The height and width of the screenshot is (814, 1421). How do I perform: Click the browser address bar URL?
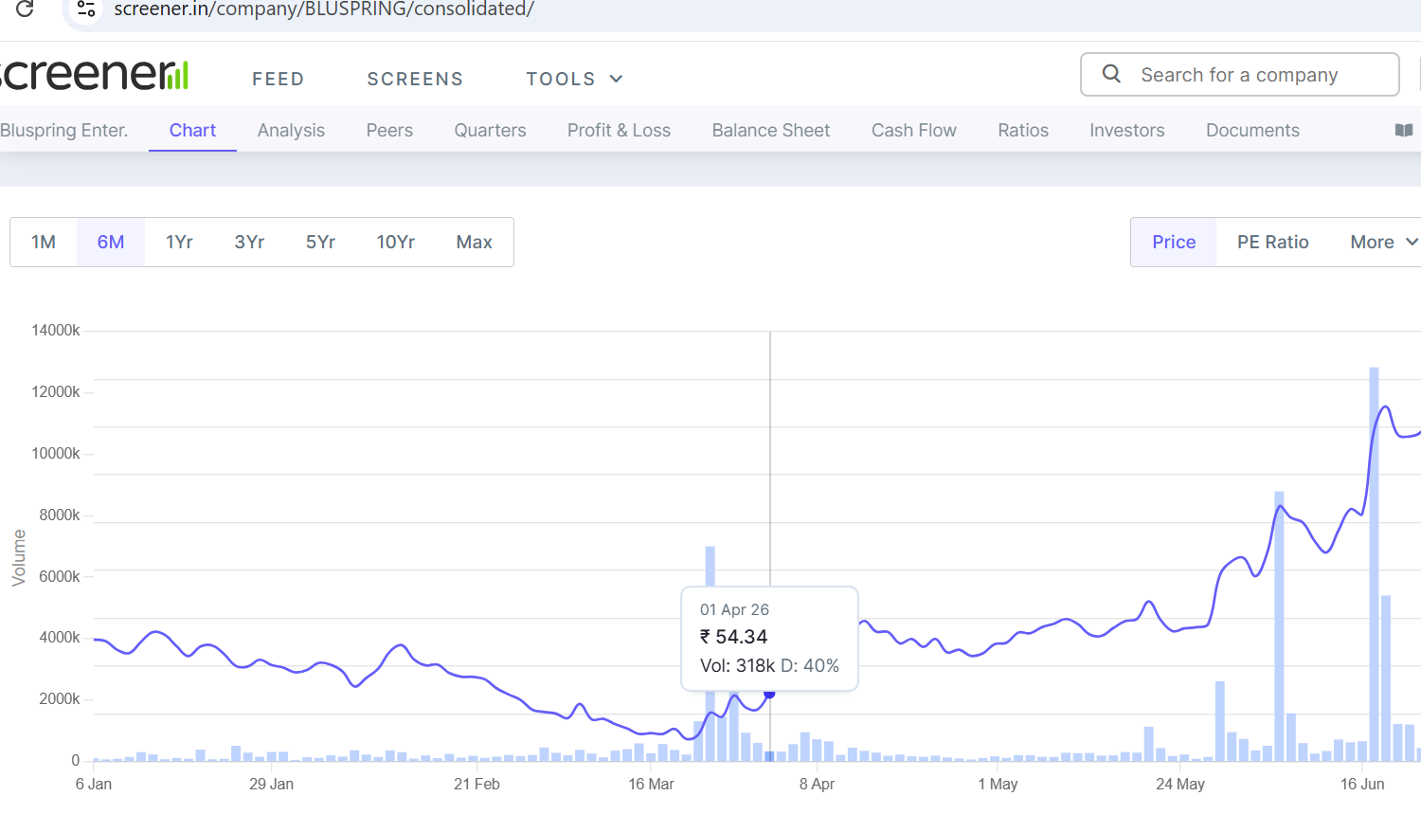(324, 9)
